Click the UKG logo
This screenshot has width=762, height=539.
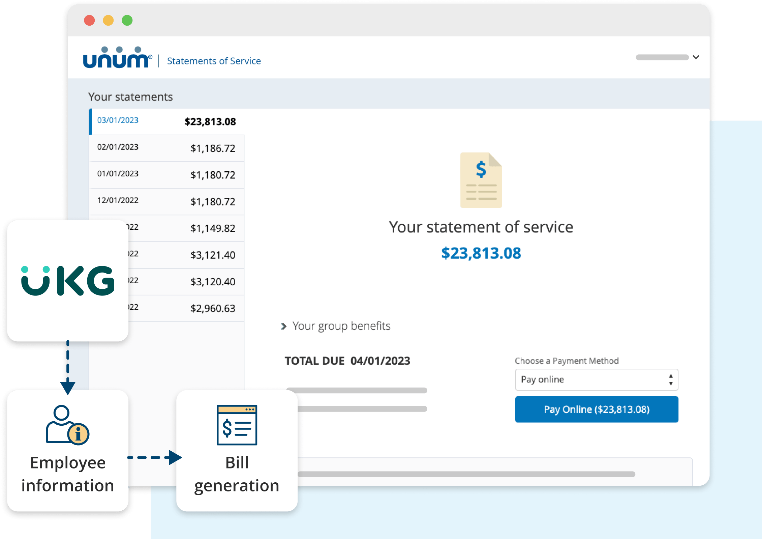(x=67, y=281)
